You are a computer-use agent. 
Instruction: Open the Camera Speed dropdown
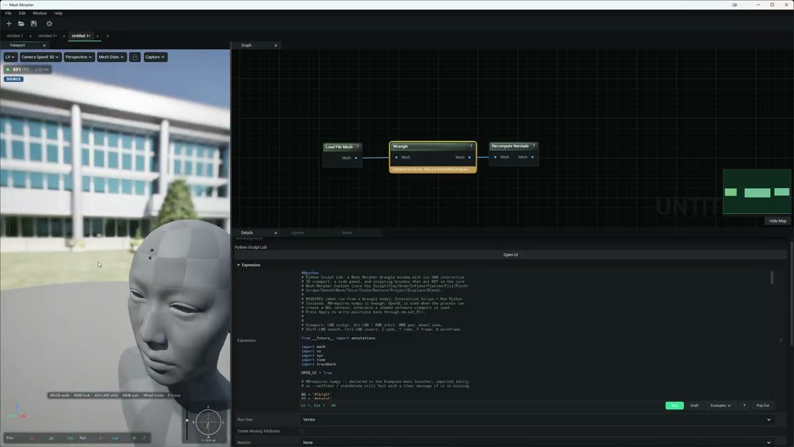pos(40,57)
